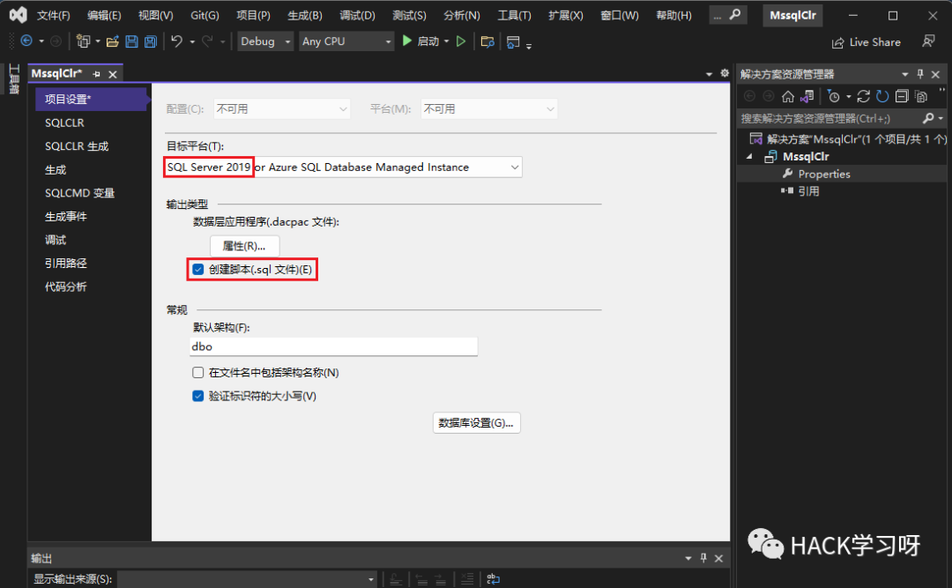
Task: Start debugging with green 启动 button
Action: 420,41
